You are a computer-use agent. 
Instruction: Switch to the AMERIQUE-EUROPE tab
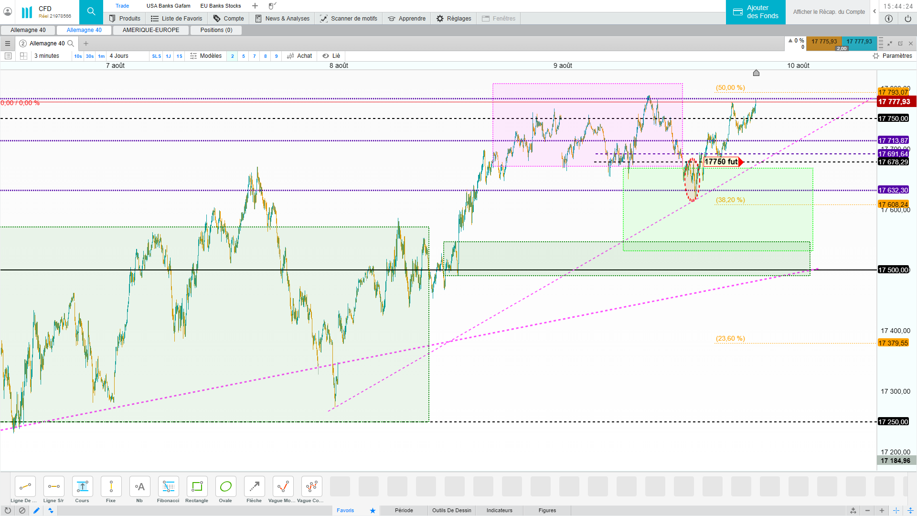pos(151,30)
